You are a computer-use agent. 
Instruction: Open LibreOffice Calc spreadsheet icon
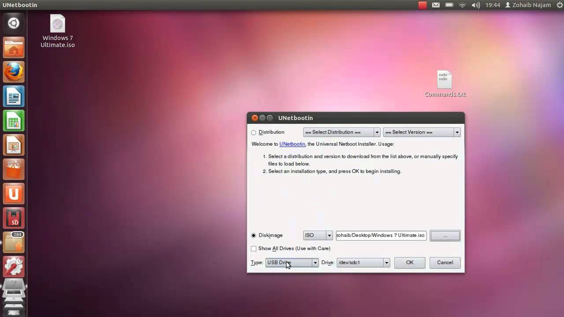click(x=14, y=121)
